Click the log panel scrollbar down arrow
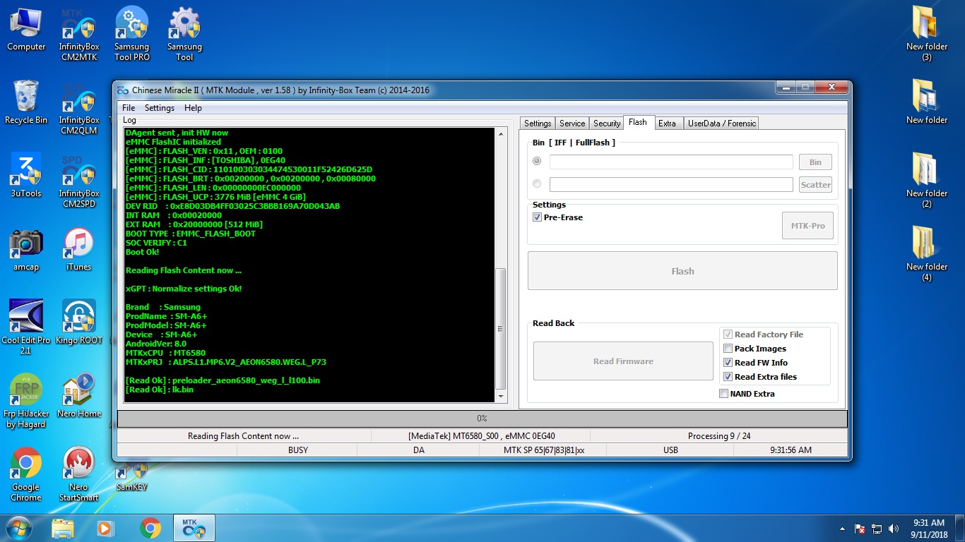 (501, 397)
